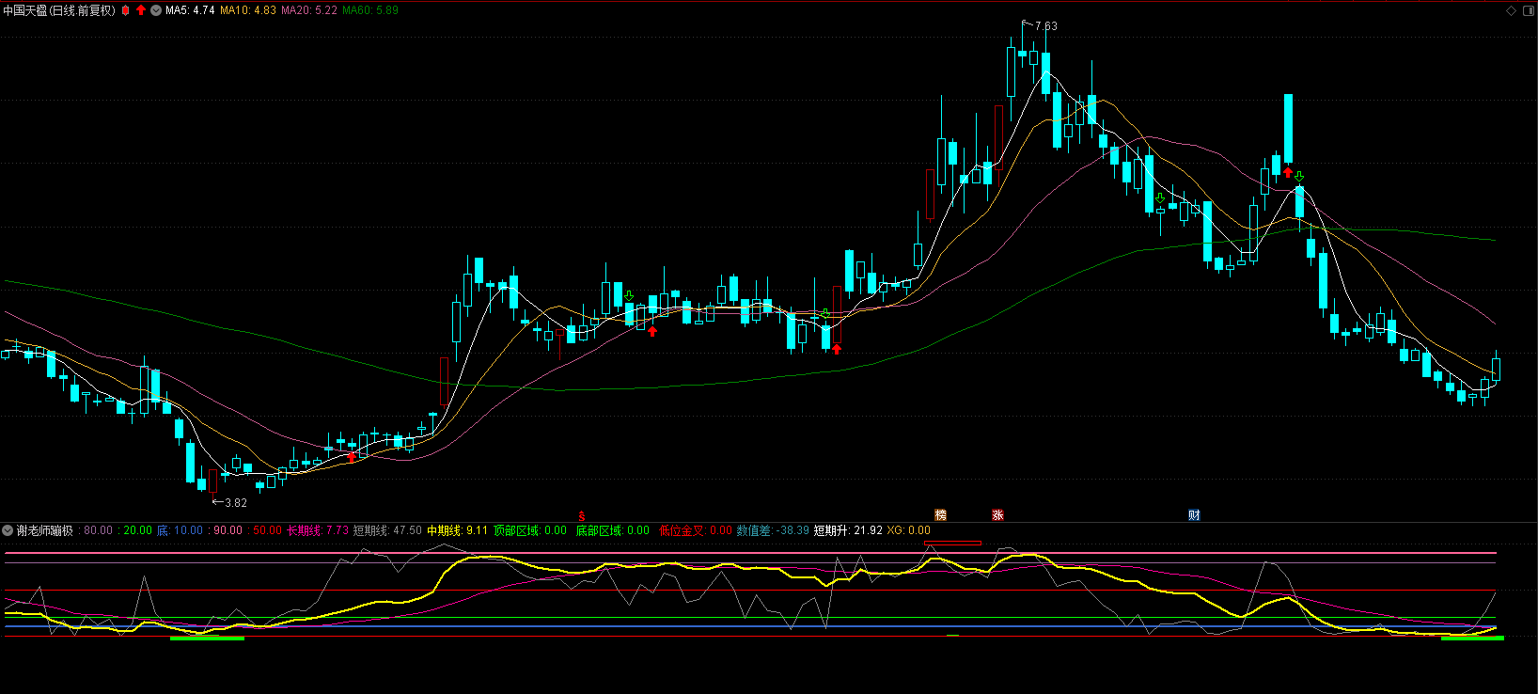Click the orange 榜 event marker
This screenshot has height=694, width=1538.
940,514
